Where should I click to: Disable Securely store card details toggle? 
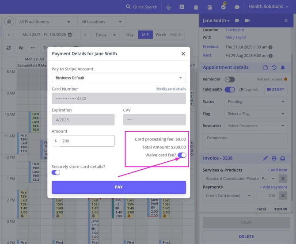point(56,172)
